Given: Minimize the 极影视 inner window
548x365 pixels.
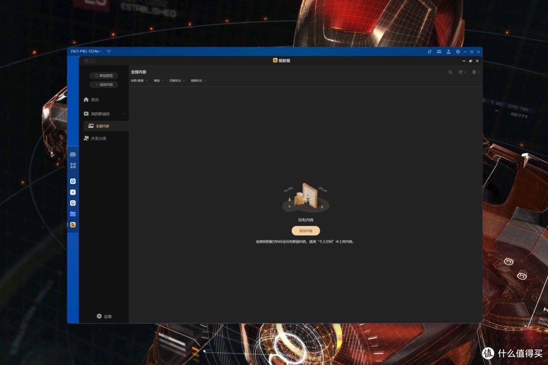Looking at the screenshot, I should [x=464, y=61].
